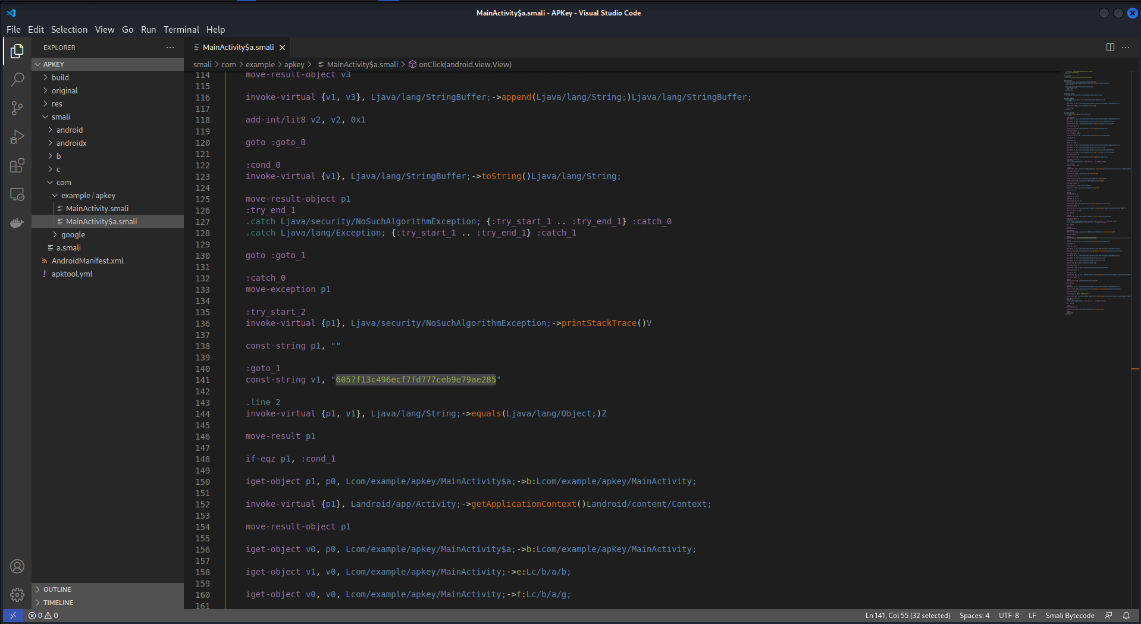Click Ln 141, Col 55 cursor position
This screenshot has width=1141, height=624.
(908, 616)
